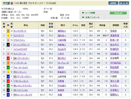Click the 前計不 weight note for カフジテイク
Viewport: 131px width, 99px height.
pos(106,36)
